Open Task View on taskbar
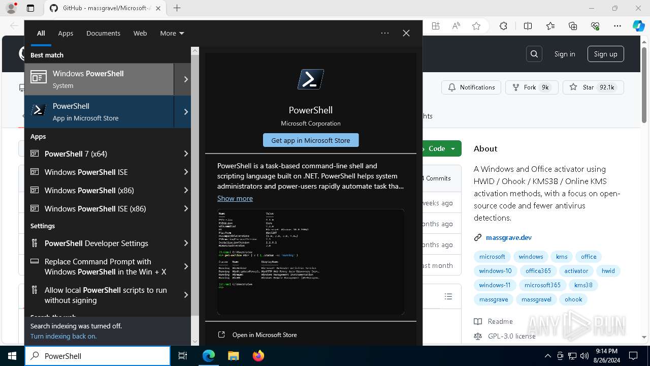650x366 pixels. (183, 356)
